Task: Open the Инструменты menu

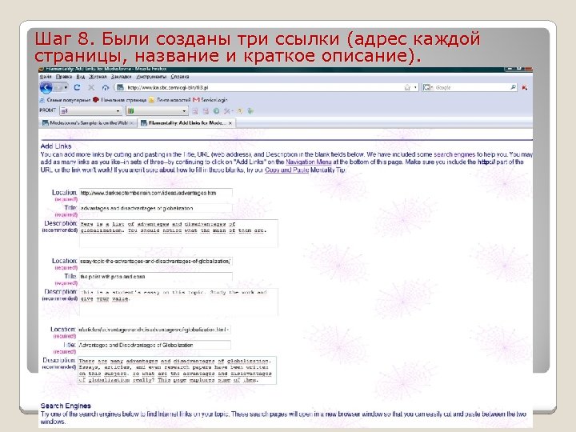Action: 151,77
